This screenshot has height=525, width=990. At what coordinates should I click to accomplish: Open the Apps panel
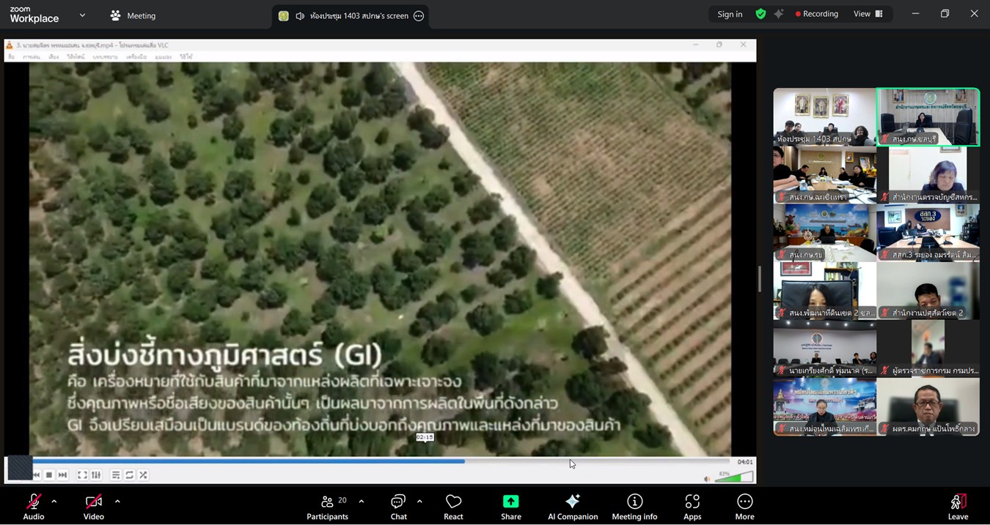(692, 507)
